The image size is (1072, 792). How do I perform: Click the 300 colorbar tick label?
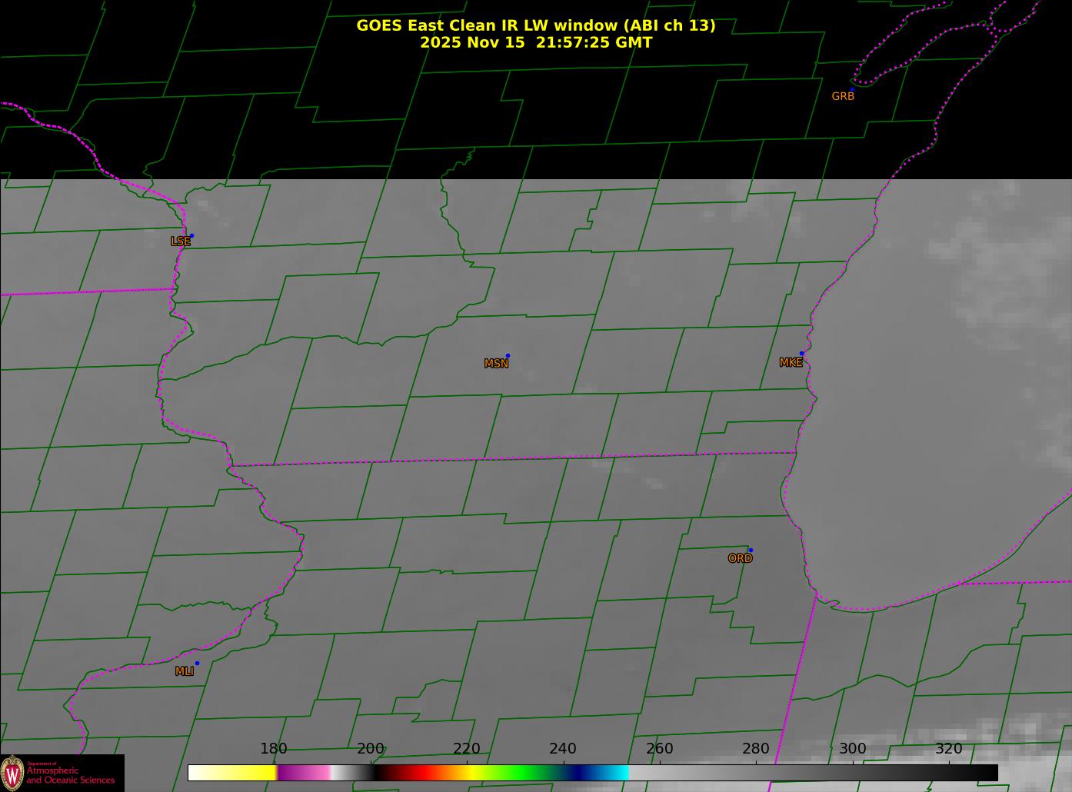click(x=852, y=749)
